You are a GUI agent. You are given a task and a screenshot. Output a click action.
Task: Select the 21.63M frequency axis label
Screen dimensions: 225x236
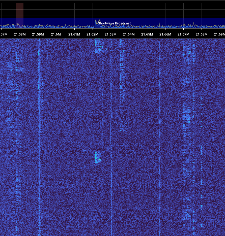[110, 34]
